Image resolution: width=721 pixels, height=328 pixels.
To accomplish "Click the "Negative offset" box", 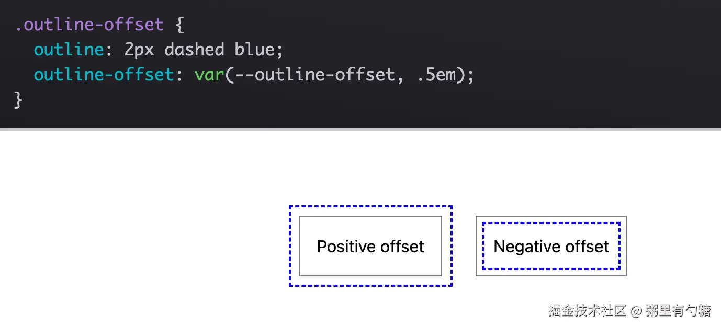I will (551, 246).
